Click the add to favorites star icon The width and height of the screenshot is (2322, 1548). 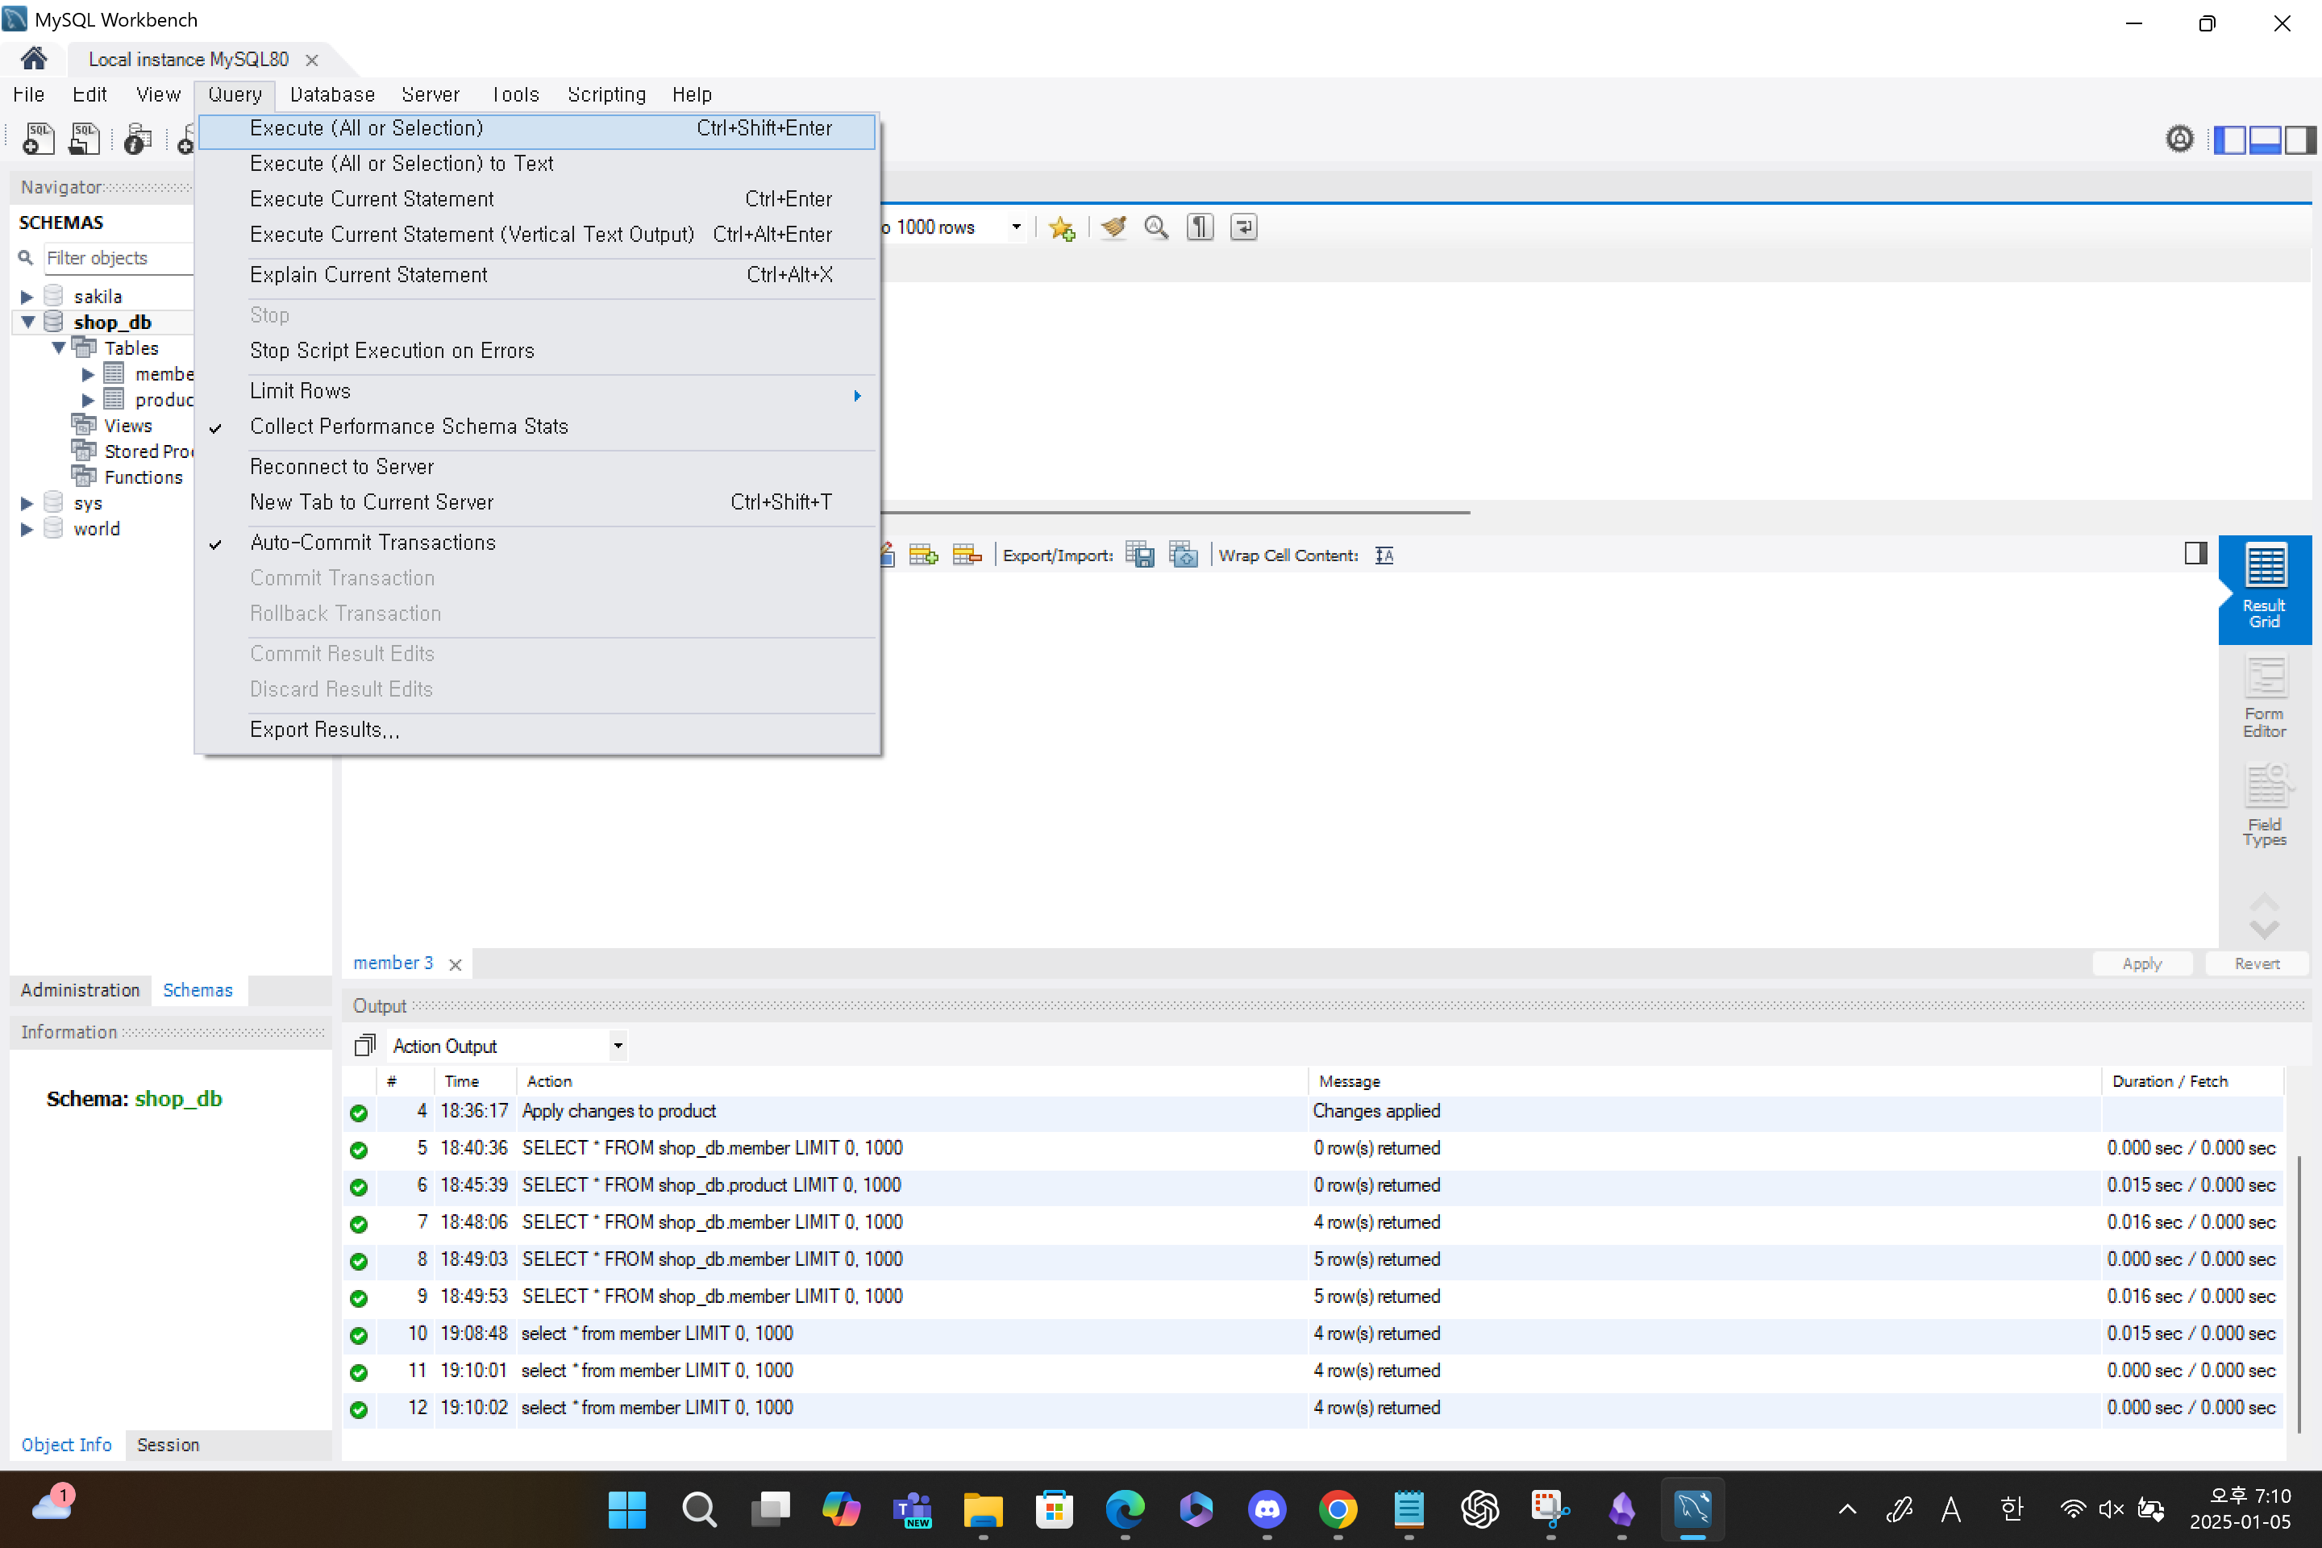click(1063, 228)
